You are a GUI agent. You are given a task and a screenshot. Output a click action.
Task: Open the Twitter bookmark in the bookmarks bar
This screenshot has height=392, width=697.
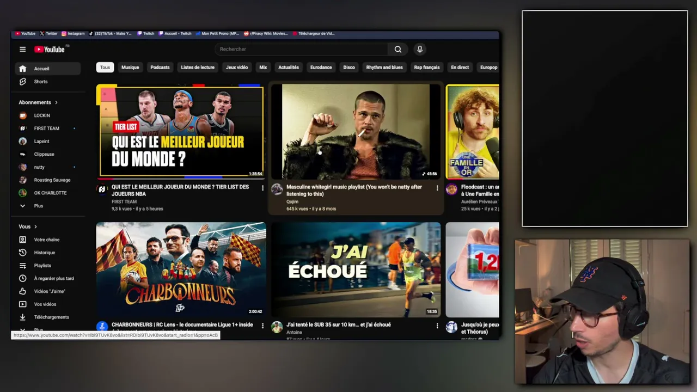point(48,33)
